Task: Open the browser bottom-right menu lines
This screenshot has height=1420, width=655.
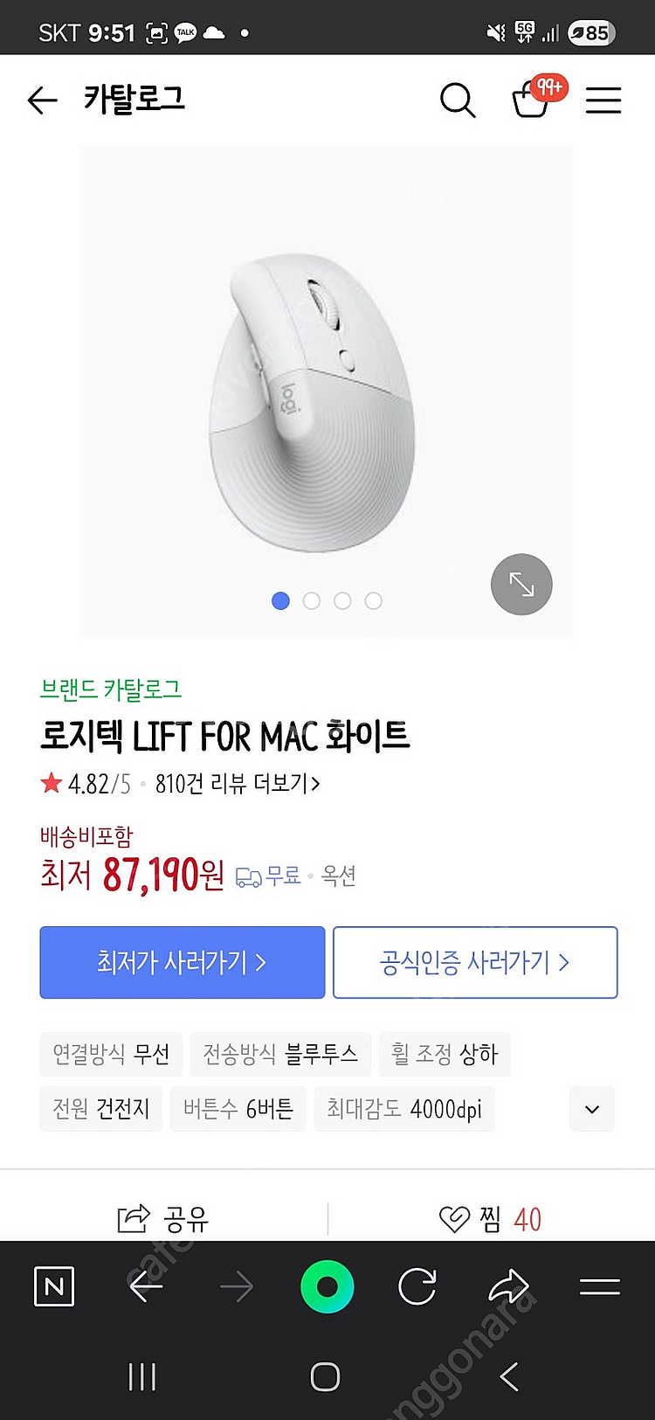Action: pyautogui.click(x=599, y=1286)
